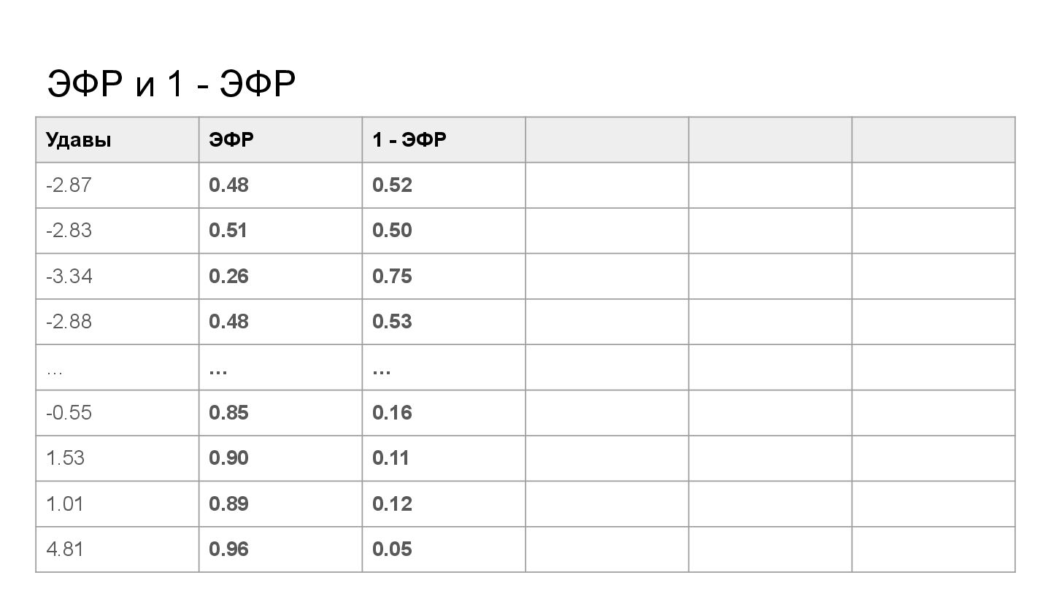Select the ЭФР value 0.96
The width and height of the screenshot is (1051, 591).
[x=228, y=549]
